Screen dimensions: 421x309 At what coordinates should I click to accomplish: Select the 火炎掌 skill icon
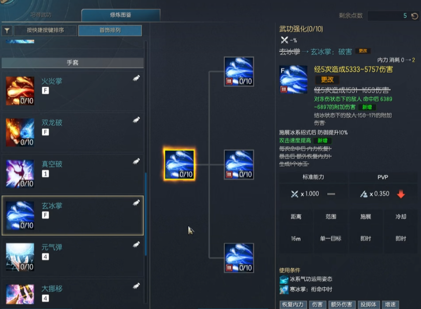pos(20,91)
